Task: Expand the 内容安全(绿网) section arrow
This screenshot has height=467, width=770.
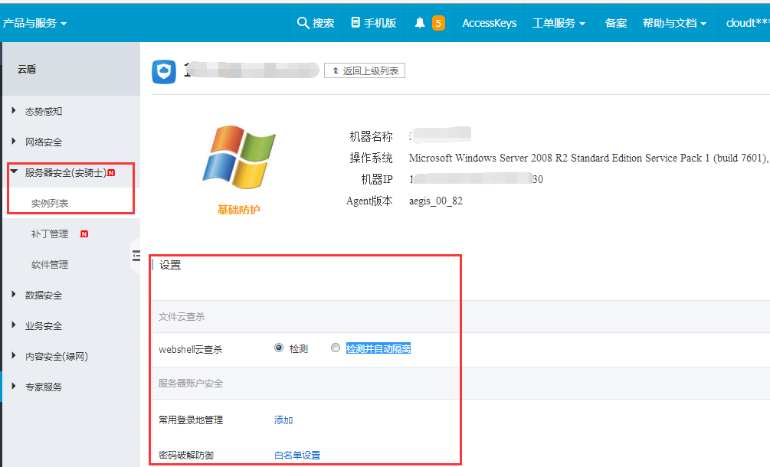Action: (x=14, y=356)
